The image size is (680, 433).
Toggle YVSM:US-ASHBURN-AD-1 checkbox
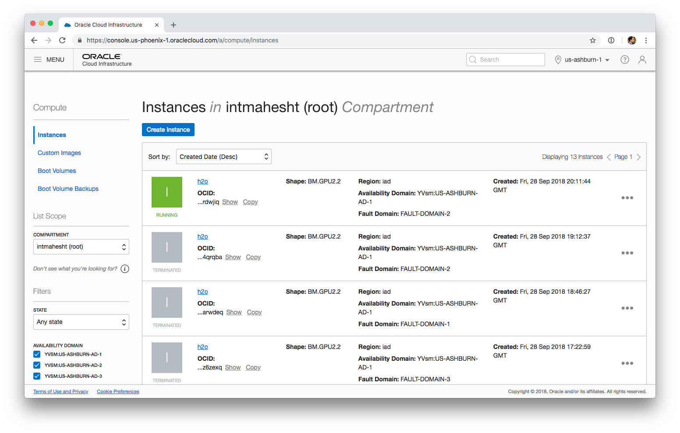click(37, 354)
